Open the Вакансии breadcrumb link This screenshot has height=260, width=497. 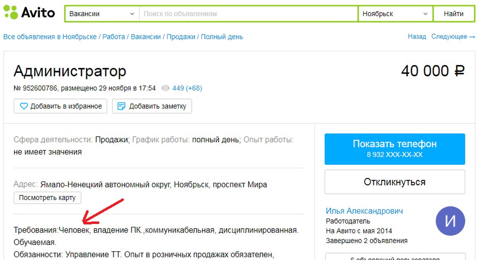pos(146,37)
